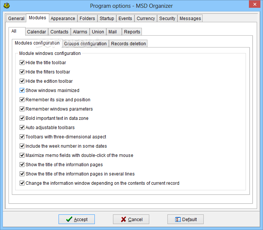Open the Alarms sub-tab
263x230 pixels.
coord(80,32)
